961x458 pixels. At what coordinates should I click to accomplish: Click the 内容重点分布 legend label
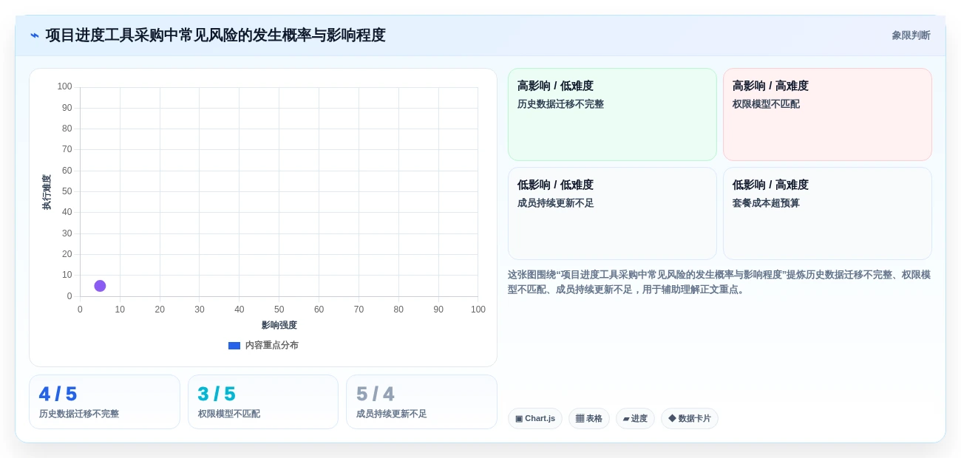(x=272, y=345)
